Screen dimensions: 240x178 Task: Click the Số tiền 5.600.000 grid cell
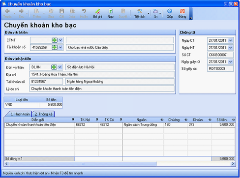pyautogui.click(x=223, y=125)
